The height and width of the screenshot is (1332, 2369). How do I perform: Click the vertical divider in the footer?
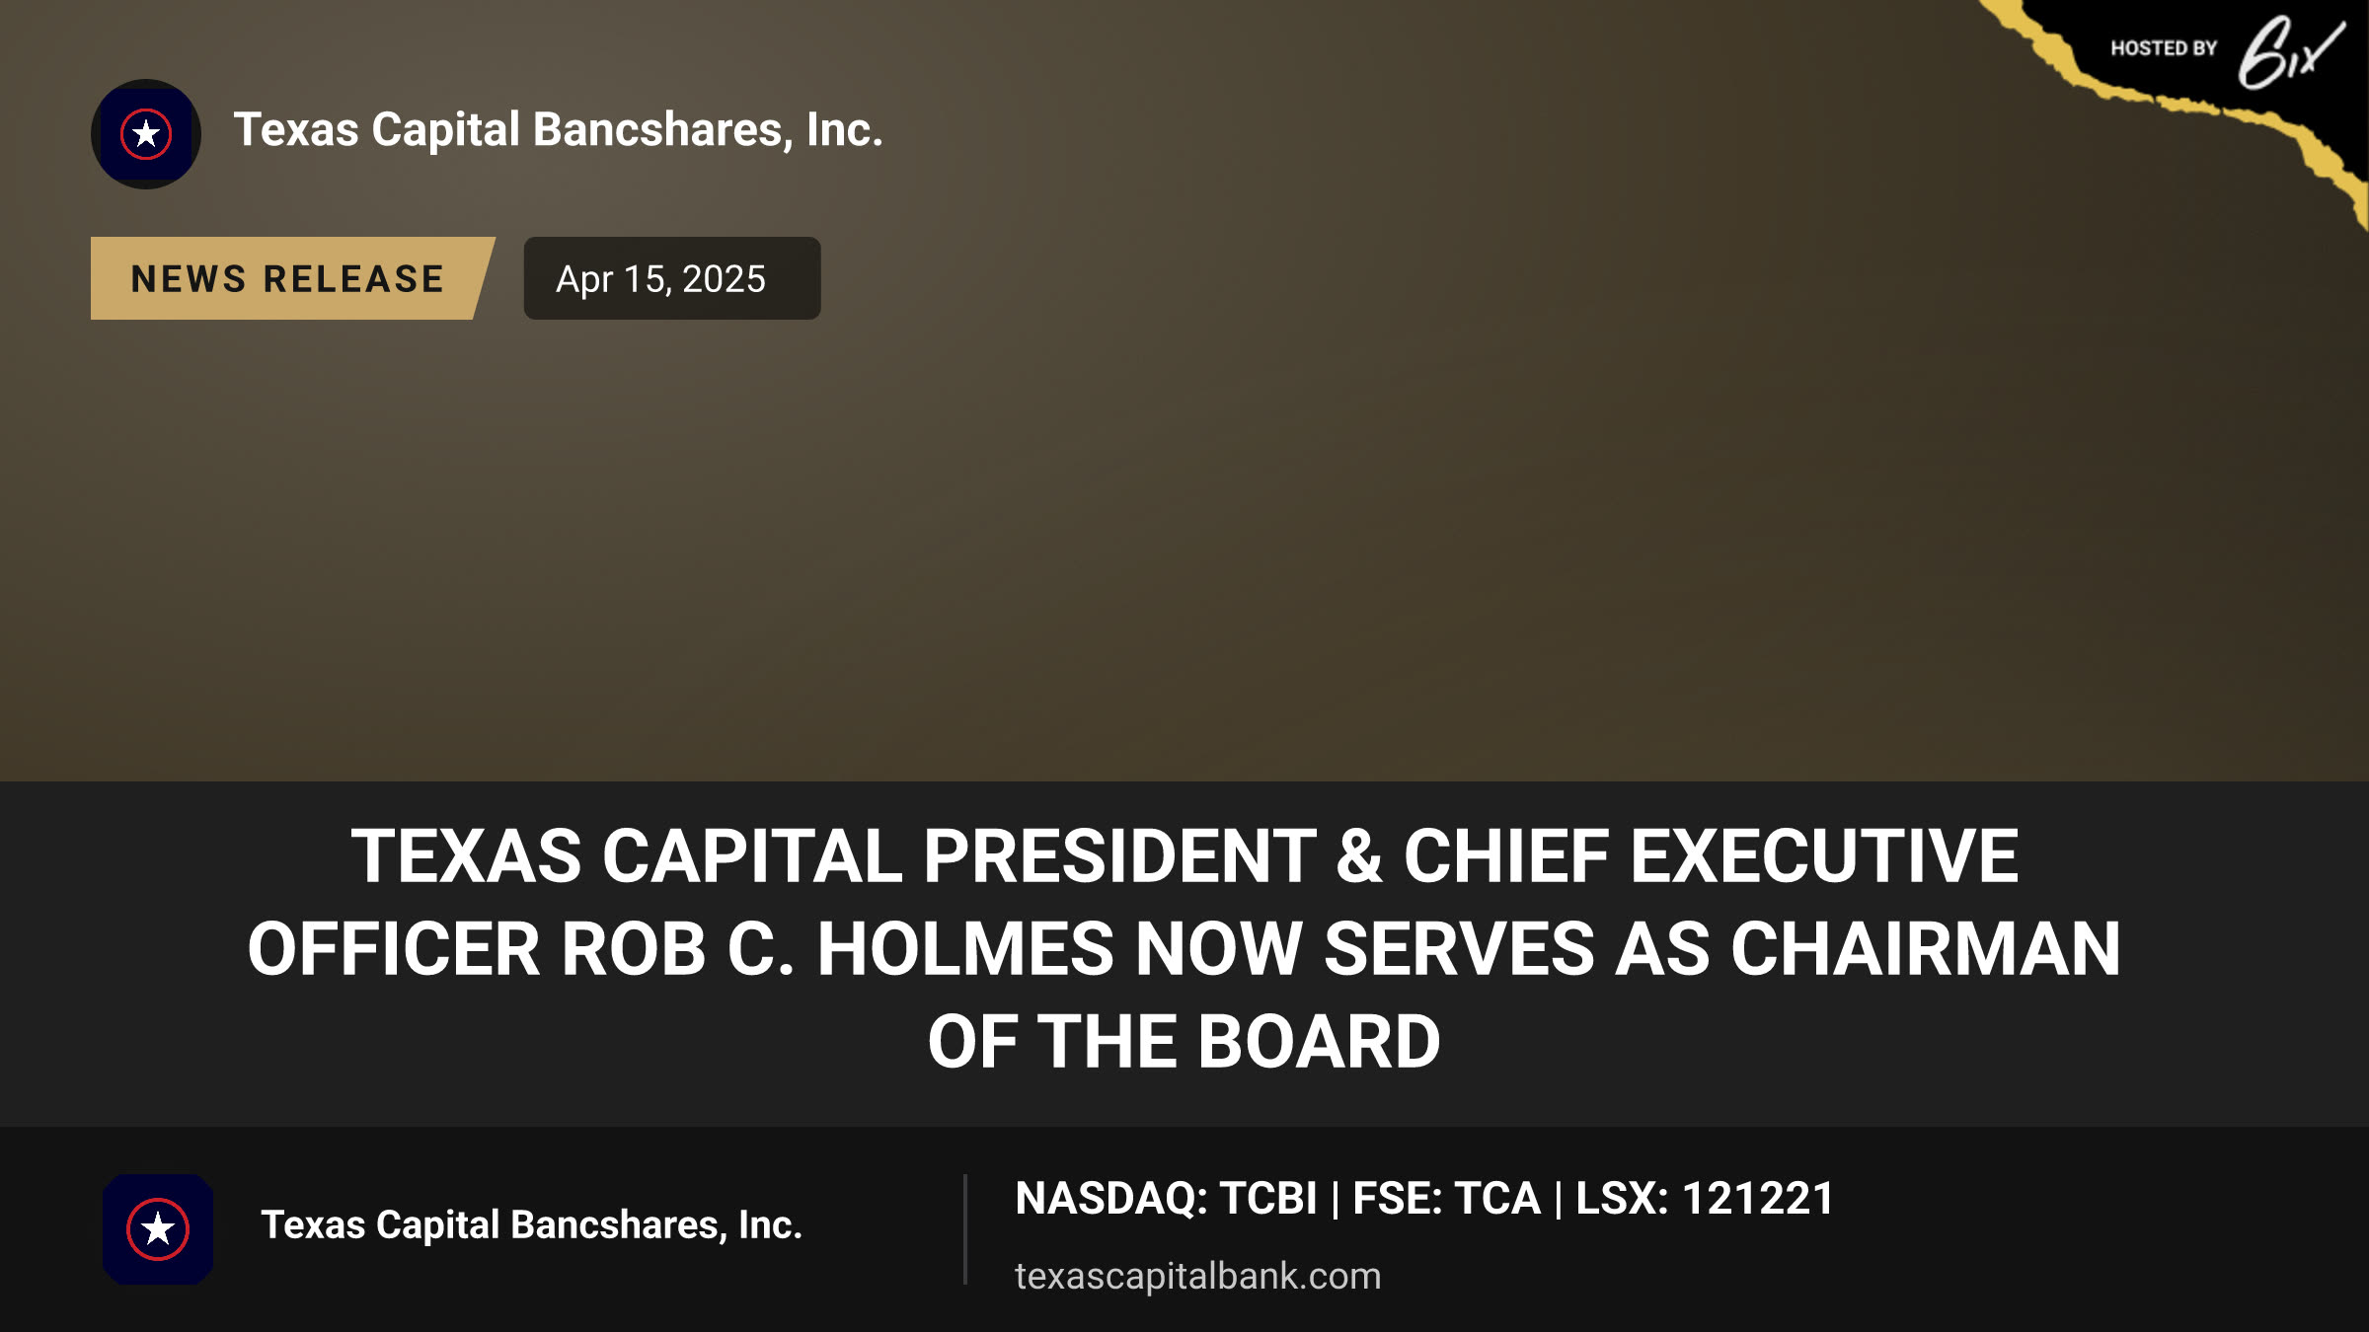click(965, 1229)
